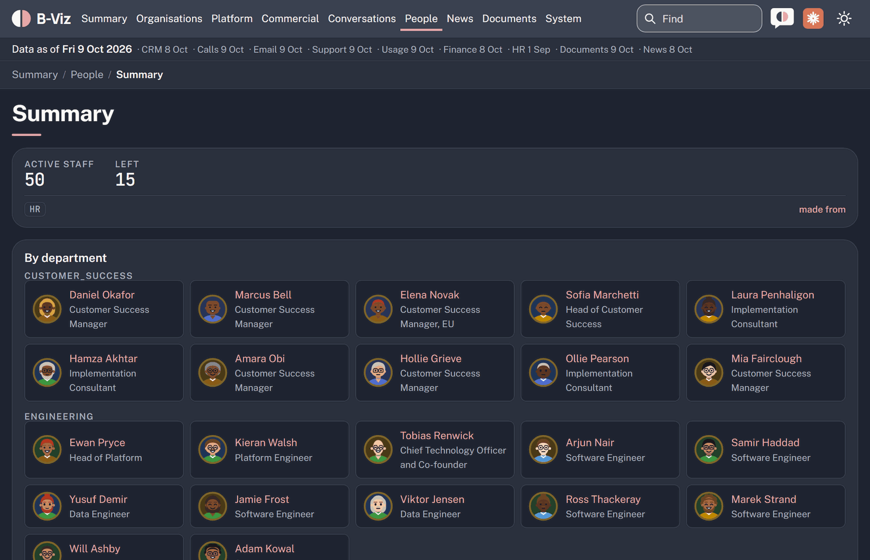
Task: Open the Commercial nav menu
Action: 290,18
